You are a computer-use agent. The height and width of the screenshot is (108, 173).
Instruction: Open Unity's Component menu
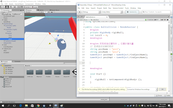[29, 4]
